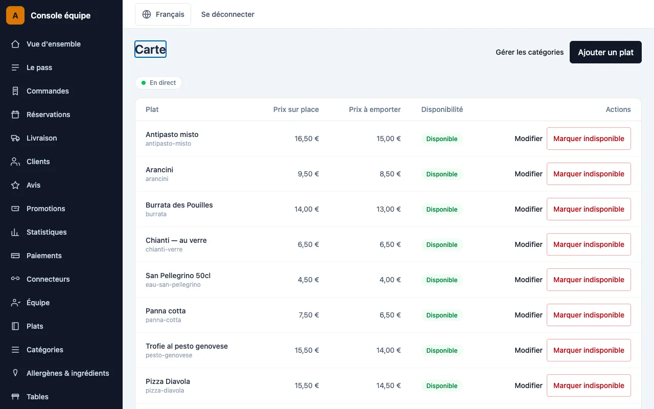Open Allergènes & ingrédients icon
The width and height of the screenshot is (654, 409).
point(15,373)
